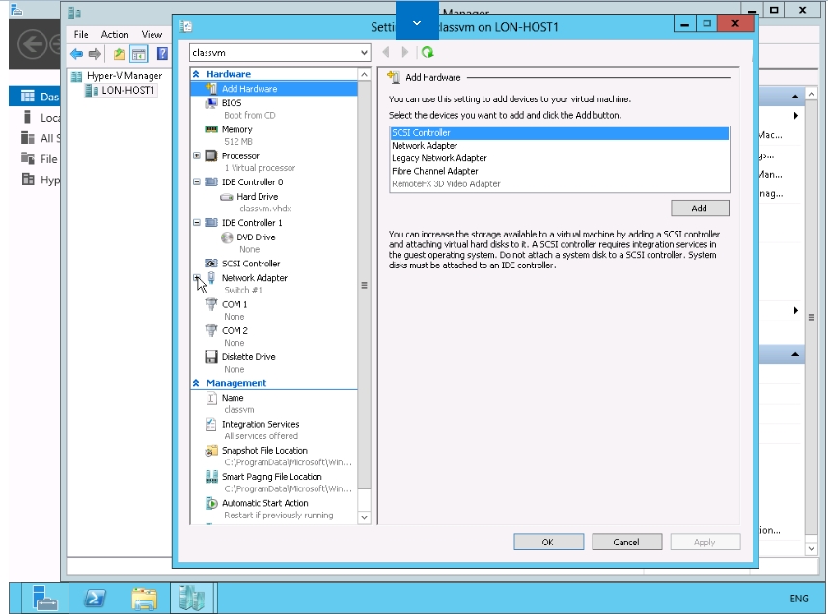Select SCSI Controller in device list
Screen dimensions: 828x614
pos(559,133)
